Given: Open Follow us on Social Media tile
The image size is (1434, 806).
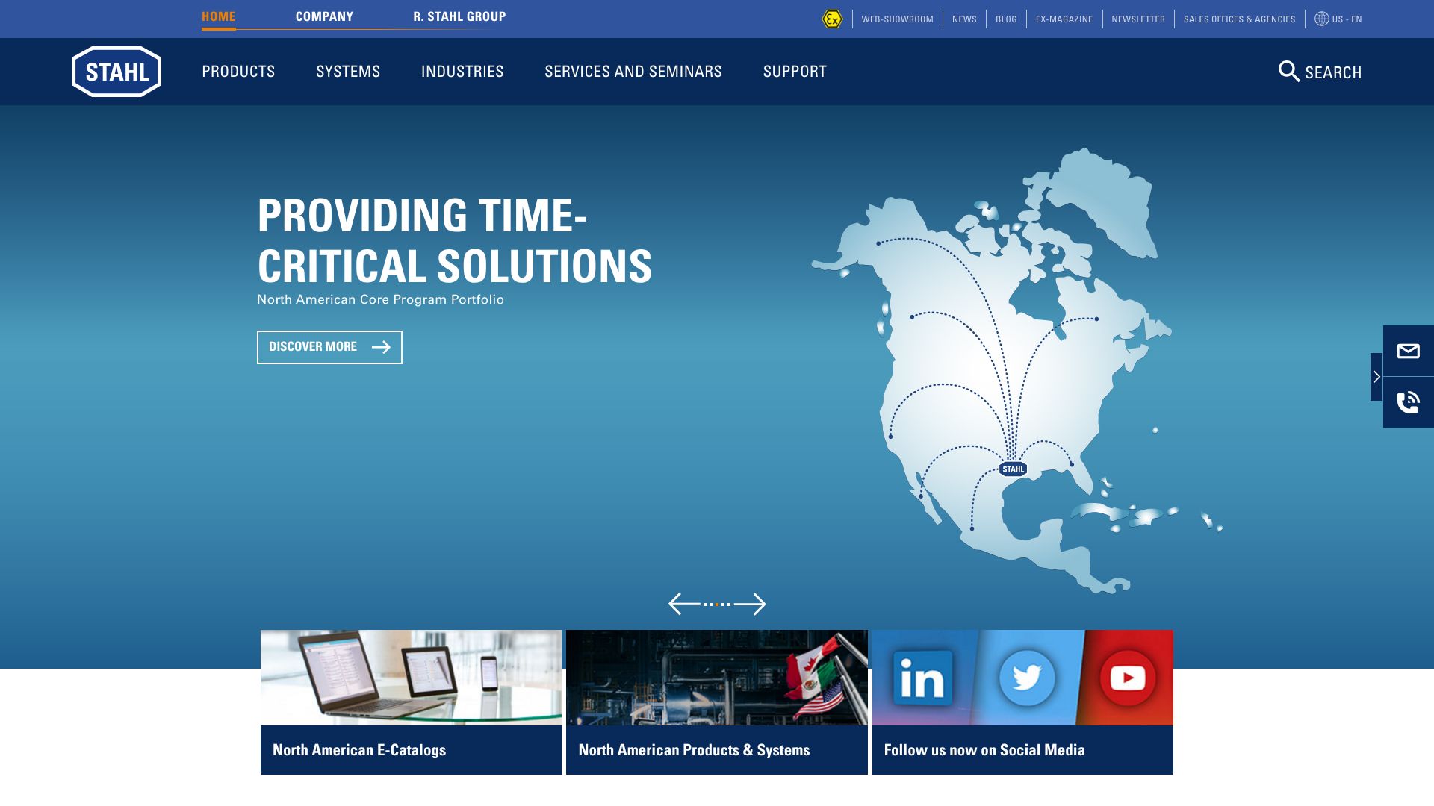Looking at the screenshot, I should point(1022,702).
